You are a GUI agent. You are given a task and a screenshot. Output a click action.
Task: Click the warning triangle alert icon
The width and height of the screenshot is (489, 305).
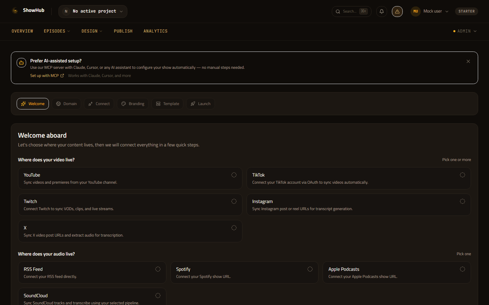pos(397,12)
